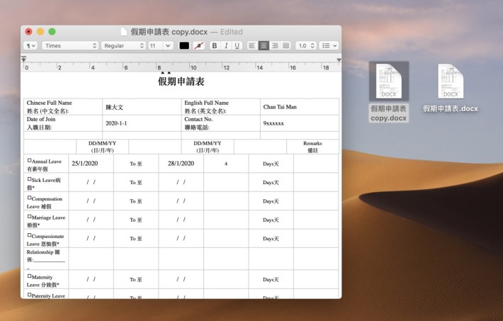Toggle bold formatting
The image size is (503, 321).
[x=215, y=46]
